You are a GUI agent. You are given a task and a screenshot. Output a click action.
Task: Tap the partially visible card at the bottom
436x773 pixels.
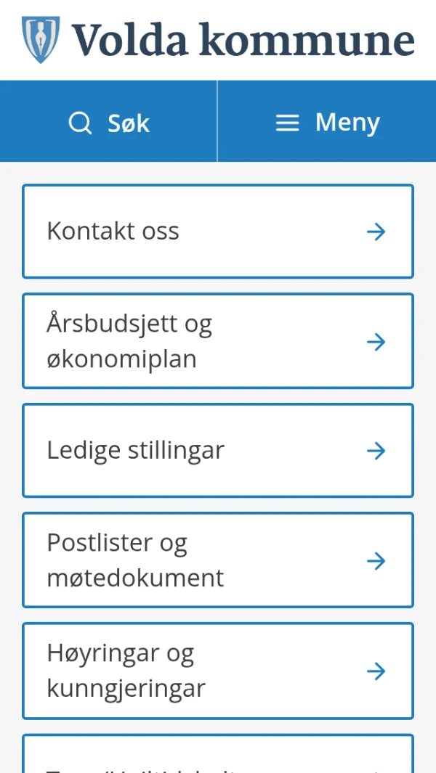218,758
